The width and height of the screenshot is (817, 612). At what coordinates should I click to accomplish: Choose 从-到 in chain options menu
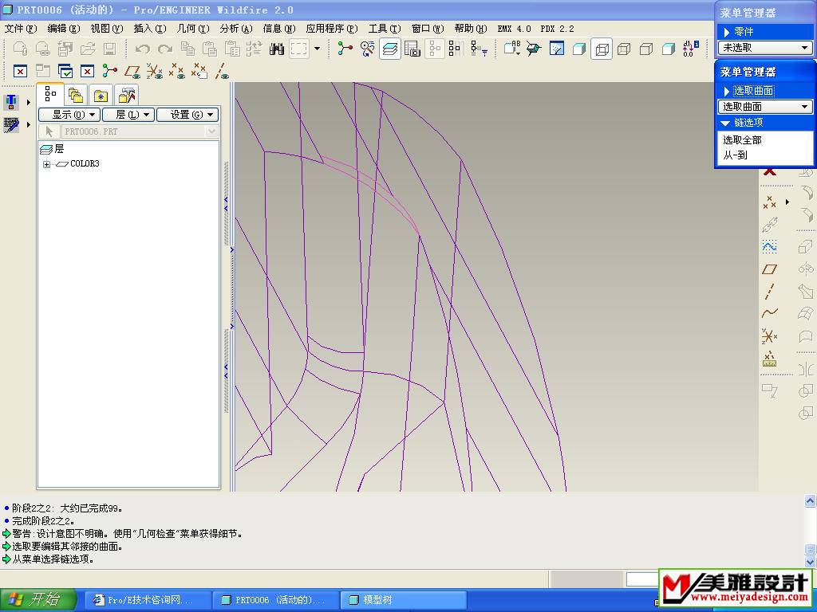[735, 155]
